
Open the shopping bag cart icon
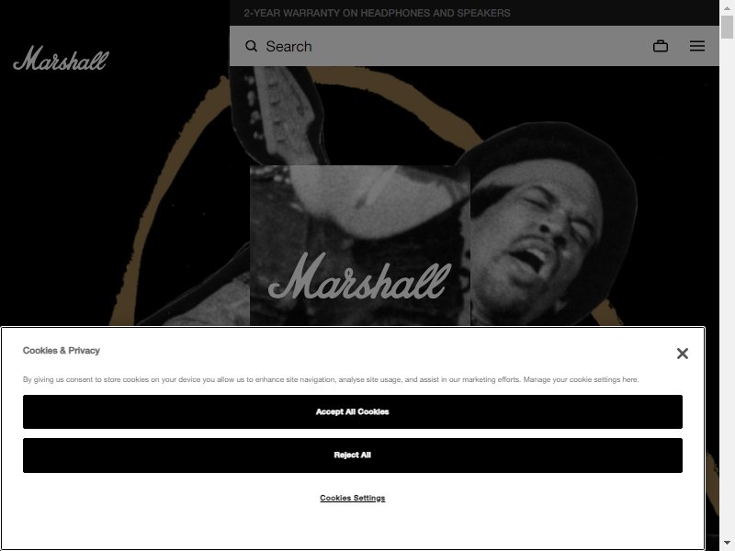point(661,46)
